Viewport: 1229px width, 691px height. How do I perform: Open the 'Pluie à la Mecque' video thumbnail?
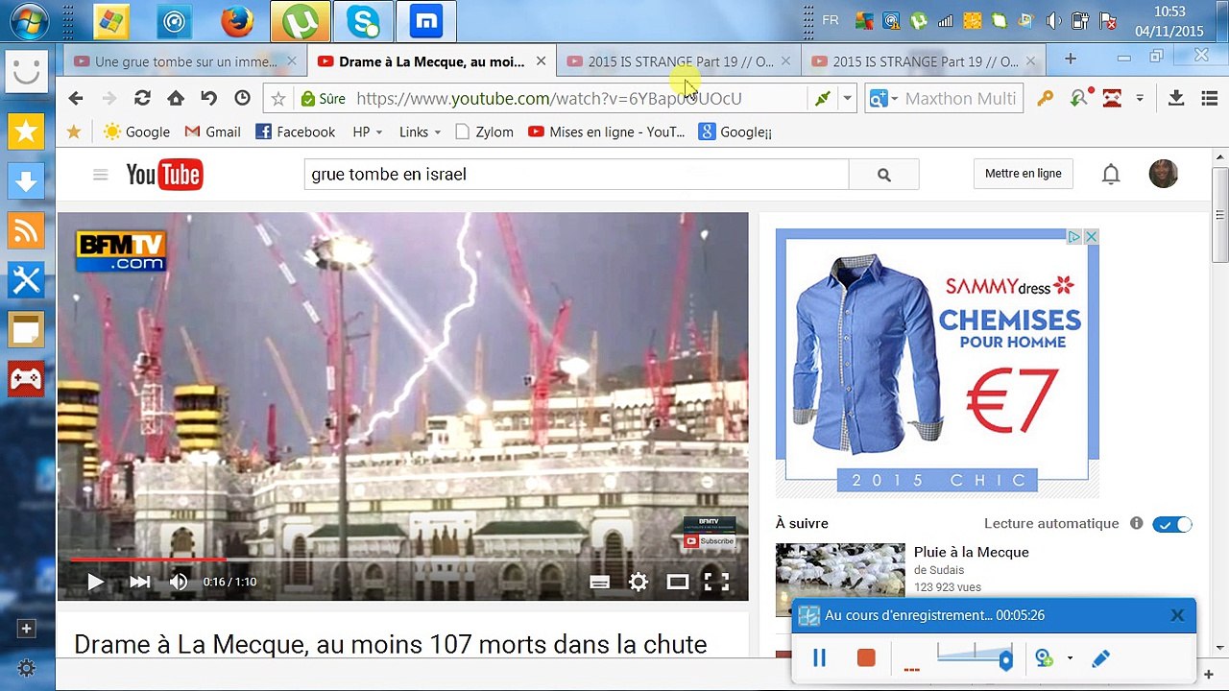coord(840,580)
